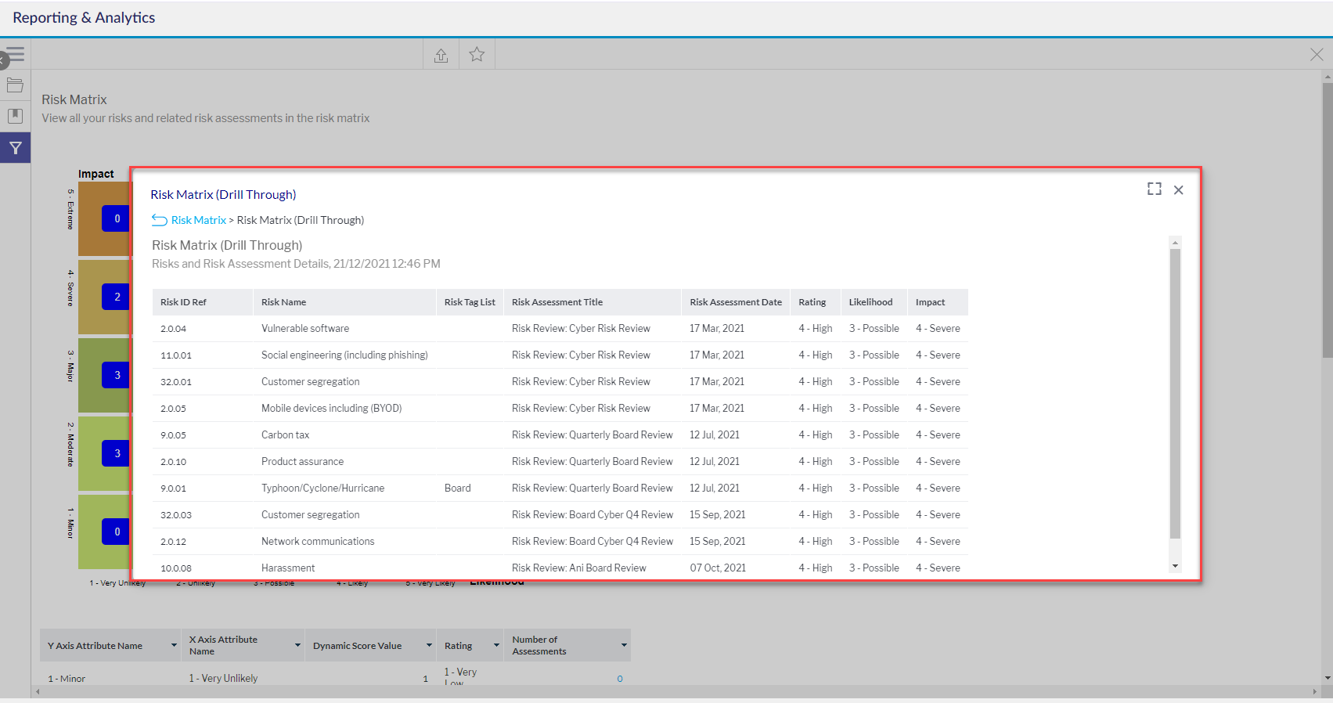Click the Risk Name column header
The height and width of the screenshot is (703, 1333).
283,302
